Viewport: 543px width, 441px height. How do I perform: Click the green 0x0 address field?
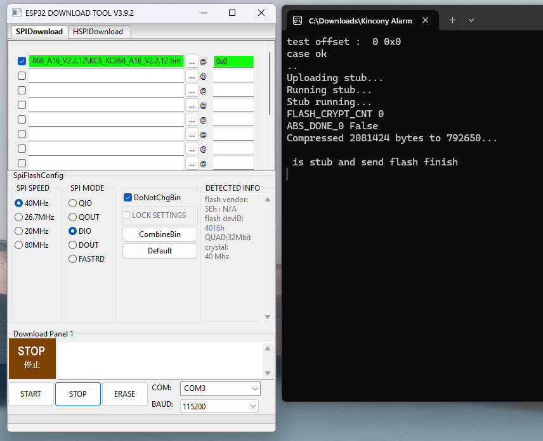(x=233, y=61)
